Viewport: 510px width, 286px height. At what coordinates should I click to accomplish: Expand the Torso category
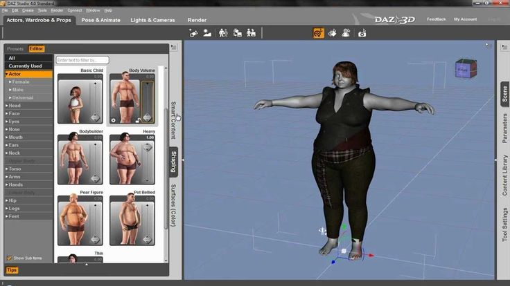coord(28,169)
